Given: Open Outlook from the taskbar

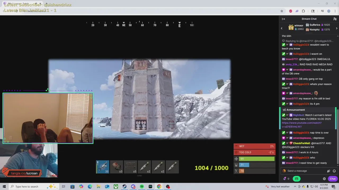Looking at the screenshot, I should tap(107, 187).
